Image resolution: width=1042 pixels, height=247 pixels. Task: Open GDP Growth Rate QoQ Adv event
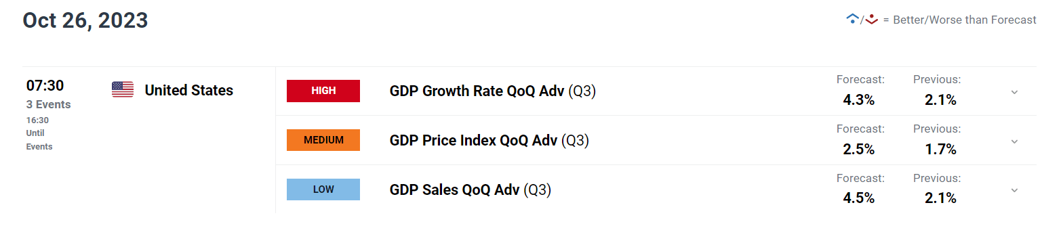tap(492, 91)
